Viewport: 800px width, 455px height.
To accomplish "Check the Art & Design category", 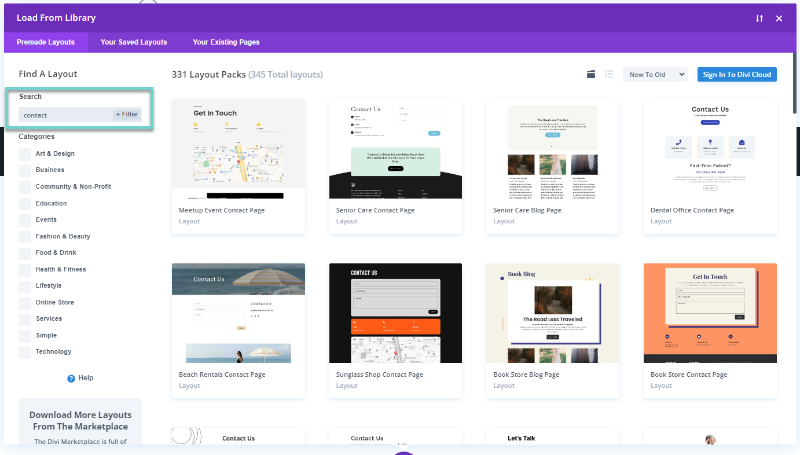I will (25, 154).
